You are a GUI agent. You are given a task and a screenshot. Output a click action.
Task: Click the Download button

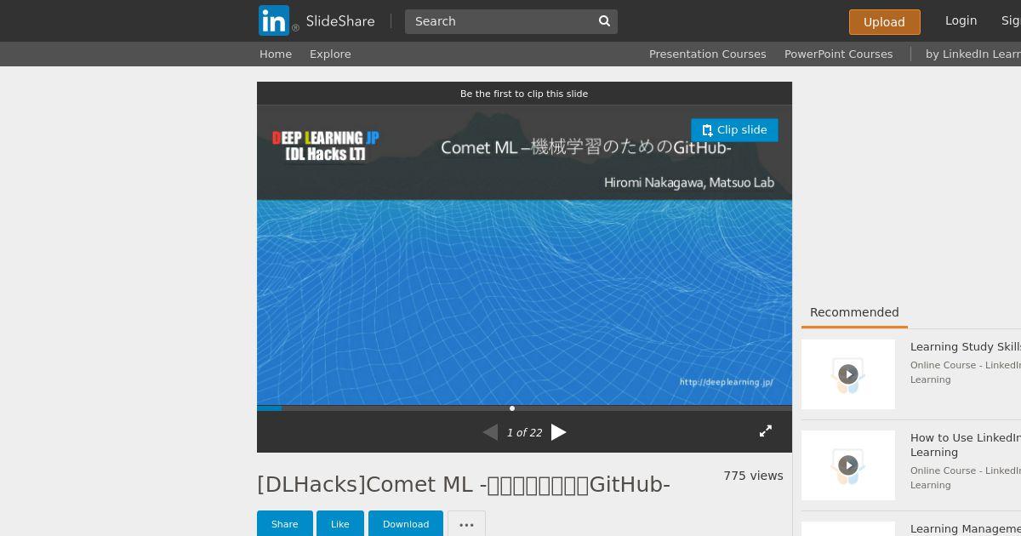(x=406, y=524)
